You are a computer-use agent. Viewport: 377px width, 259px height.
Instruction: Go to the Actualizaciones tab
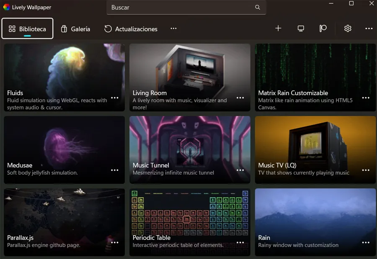pos(131,29)
